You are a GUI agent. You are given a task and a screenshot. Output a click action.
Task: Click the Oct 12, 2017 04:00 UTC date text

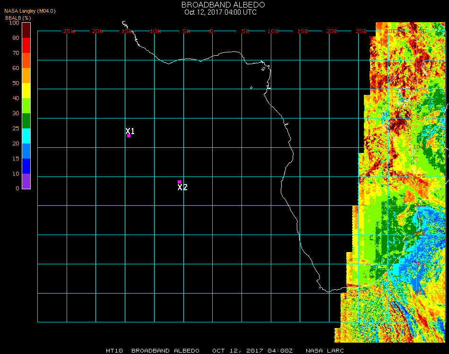221,12
